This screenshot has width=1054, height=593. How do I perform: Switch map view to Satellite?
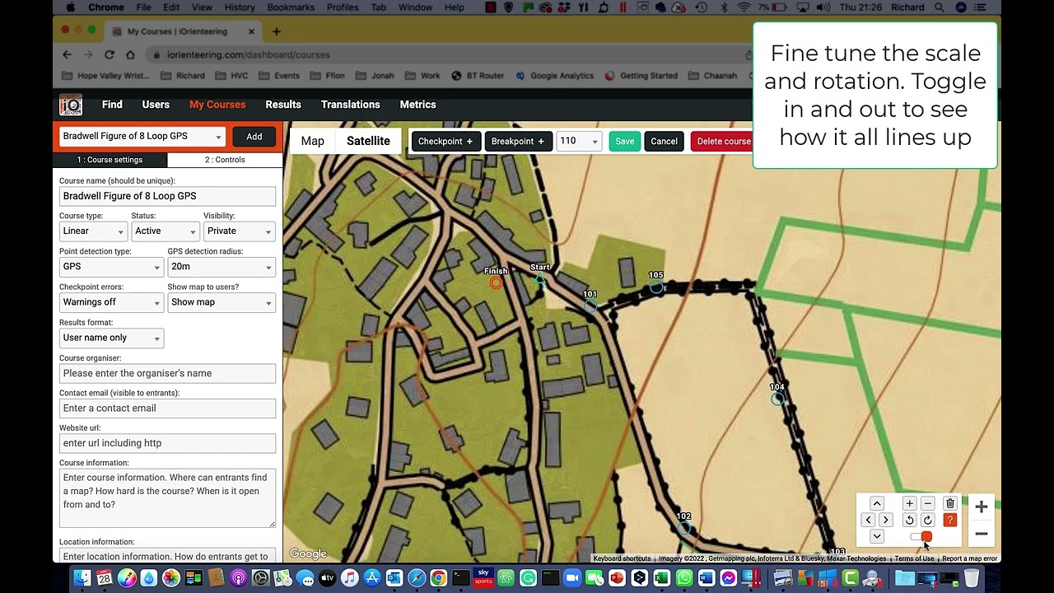[x=368, y=141]
